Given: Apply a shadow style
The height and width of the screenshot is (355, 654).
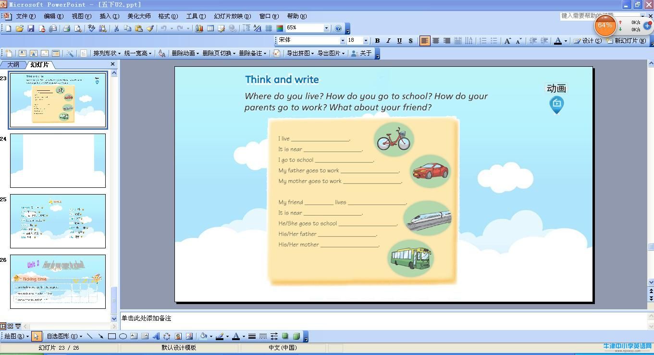Looking at the screenshot, I should [x=285, y=336].
